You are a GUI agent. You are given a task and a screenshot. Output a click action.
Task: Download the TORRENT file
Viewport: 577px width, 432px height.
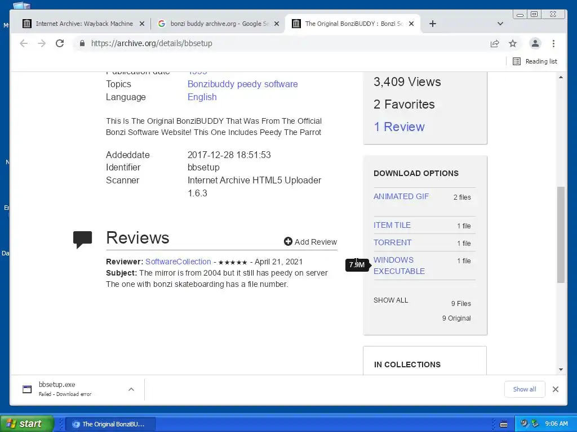[392, 242]
